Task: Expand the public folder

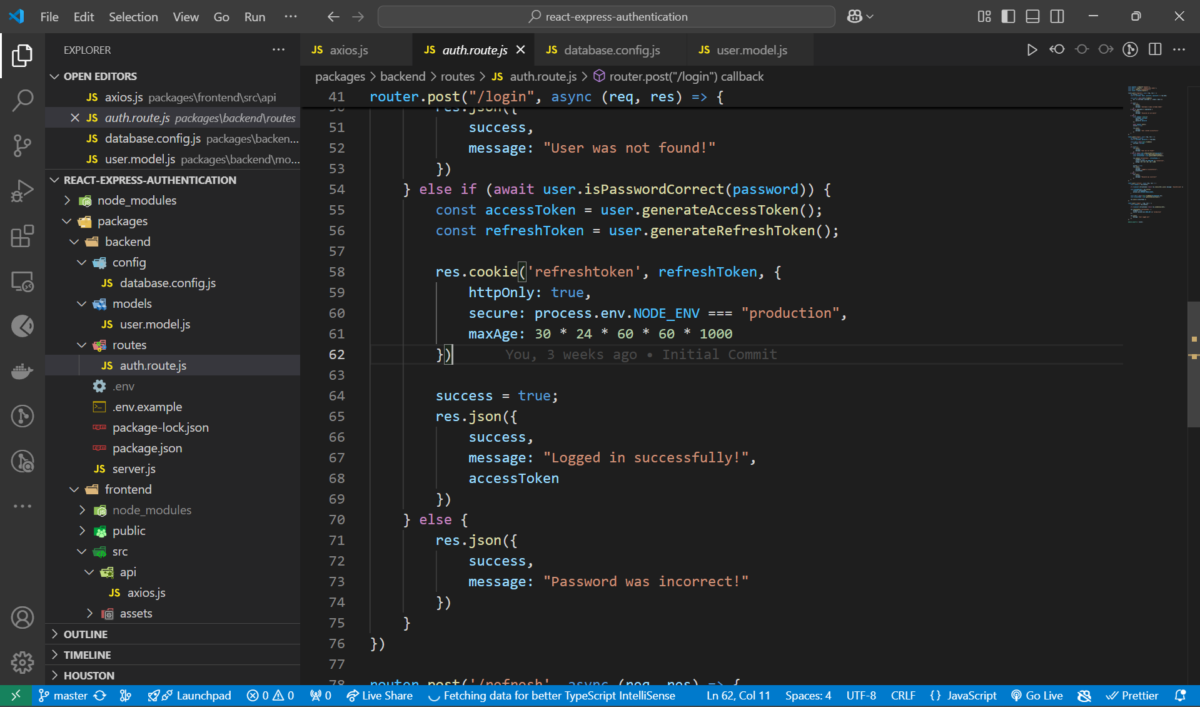Action: click(x=173, y=531)
